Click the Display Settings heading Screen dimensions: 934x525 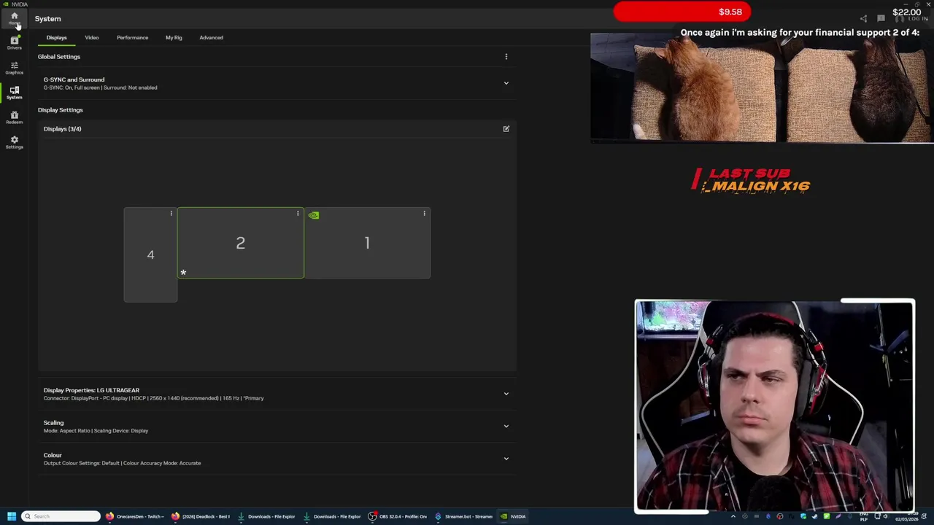[x=61, y=110]
